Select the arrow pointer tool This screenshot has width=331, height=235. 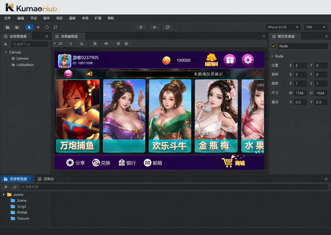pyautogui.click(x=29, y=27)
